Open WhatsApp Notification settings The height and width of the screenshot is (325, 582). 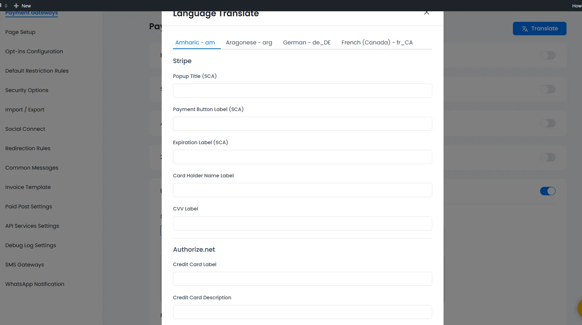pyautogui.click(x=35, y=284)
